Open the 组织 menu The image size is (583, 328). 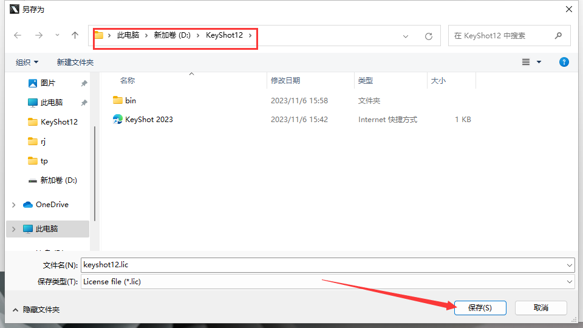[27, 63]
